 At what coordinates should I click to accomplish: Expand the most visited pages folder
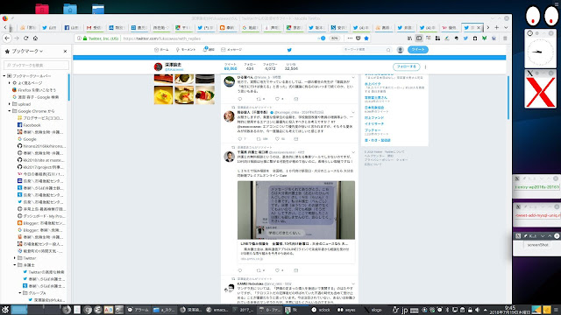coord(10,83)
